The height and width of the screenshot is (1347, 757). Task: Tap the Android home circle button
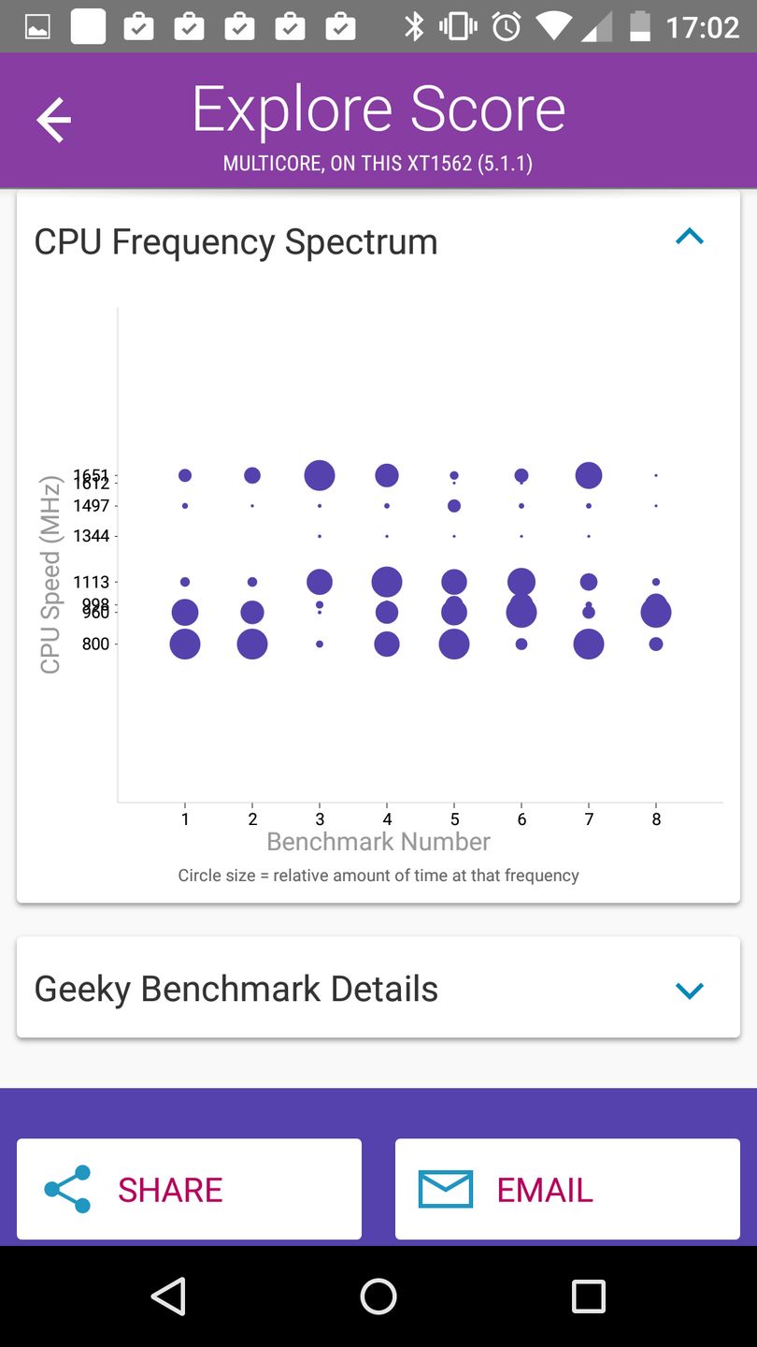point(378,1296)
